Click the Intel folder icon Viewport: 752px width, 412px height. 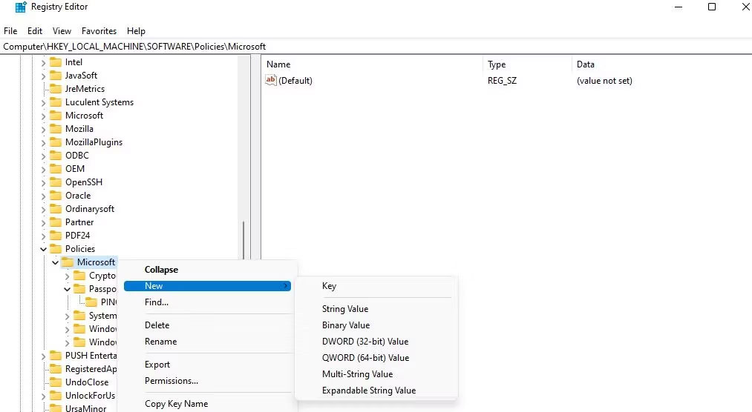pos(56,62)
